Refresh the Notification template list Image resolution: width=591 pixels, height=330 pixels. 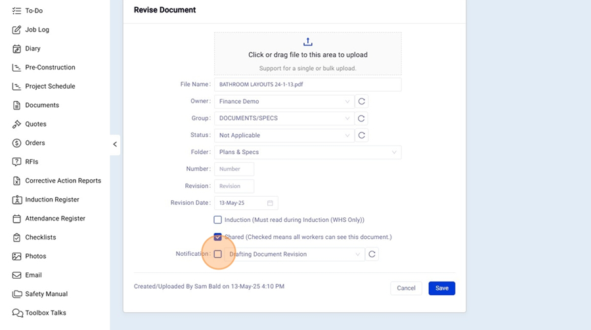(x=372, y=255)
